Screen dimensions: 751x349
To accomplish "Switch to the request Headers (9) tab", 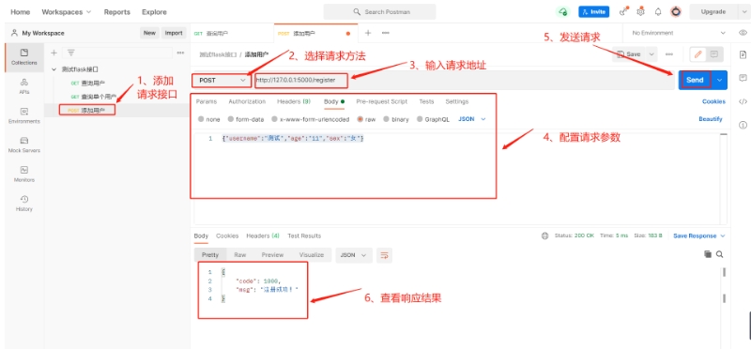I will tap(294, 101).
